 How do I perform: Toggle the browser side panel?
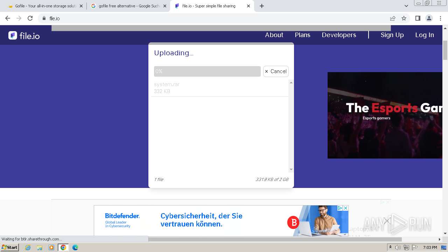(418, 18)
